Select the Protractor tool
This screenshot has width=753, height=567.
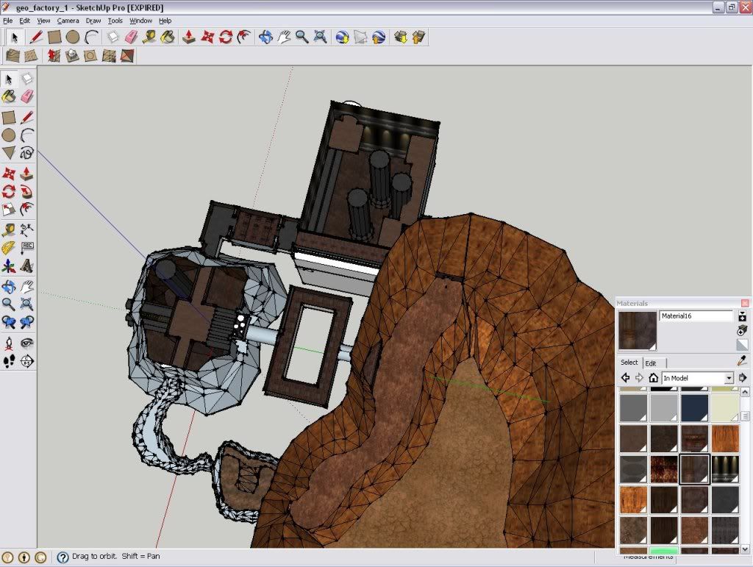click(x=9, y=248)
